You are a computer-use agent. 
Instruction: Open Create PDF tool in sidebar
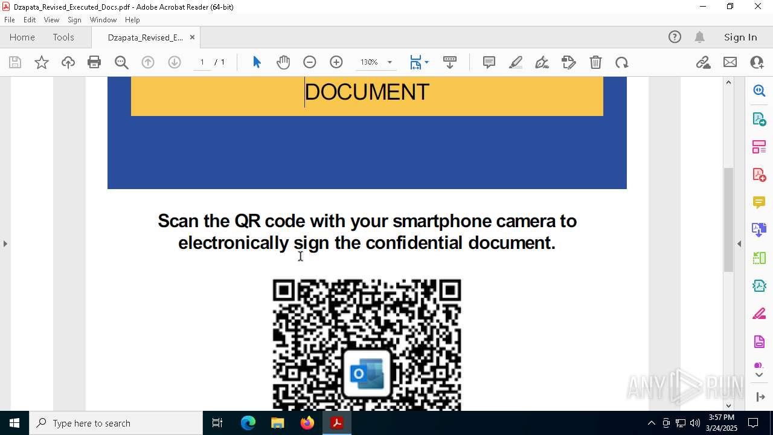click(x=759, y=175)
